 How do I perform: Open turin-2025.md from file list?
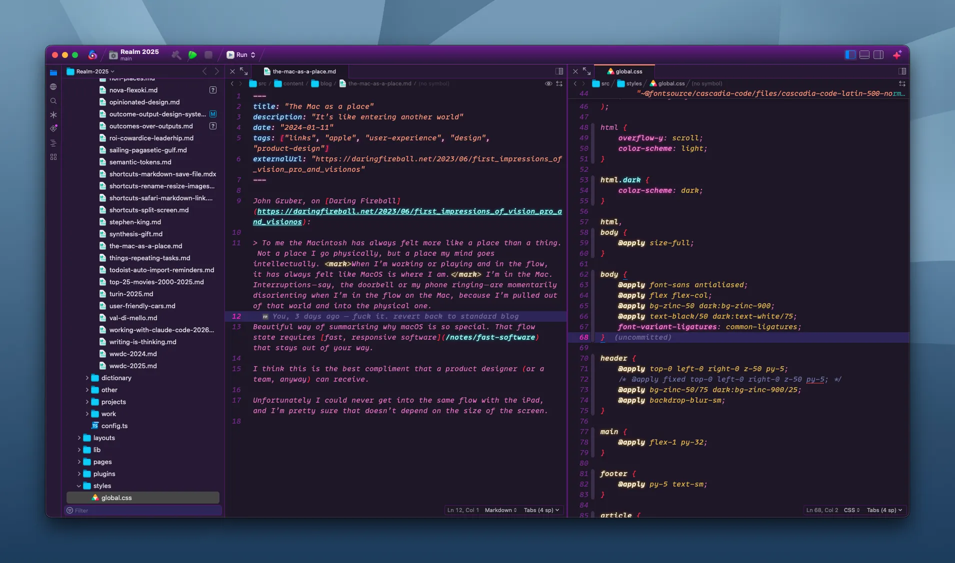tap(131, 294)
